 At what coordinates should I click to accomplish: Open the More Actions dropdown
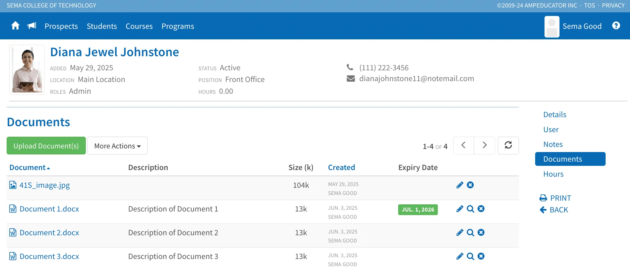117,146
